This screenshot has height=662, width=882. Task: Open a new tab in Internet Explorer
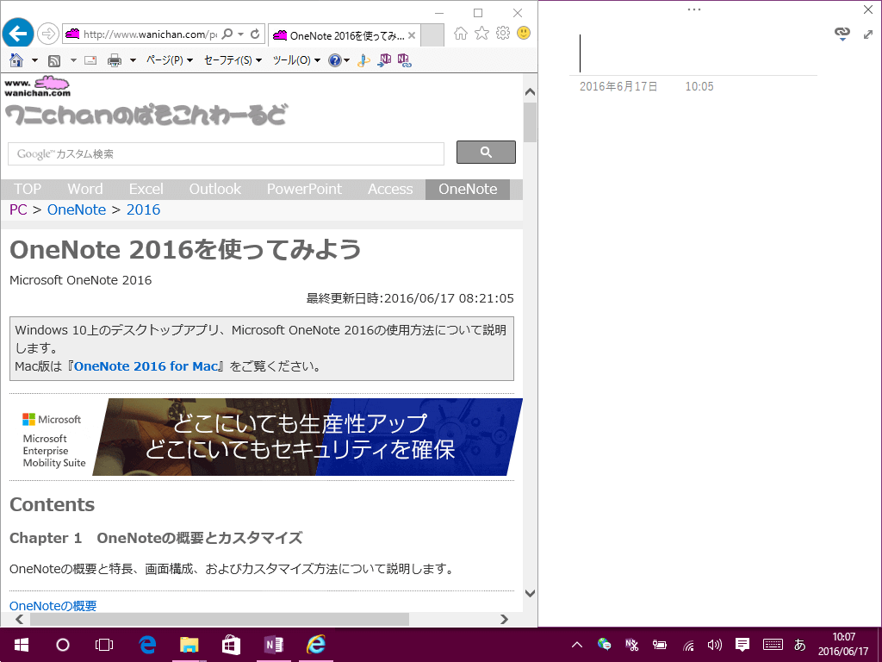tap(432, 35)
